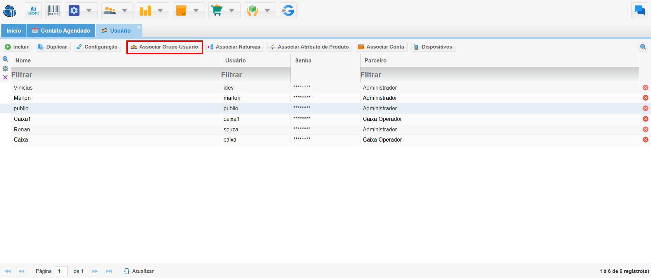The height and width of the screenshot is (278, 651).
Task: Expand the shopping cart menu dropdown
Action: click(232, 11)
